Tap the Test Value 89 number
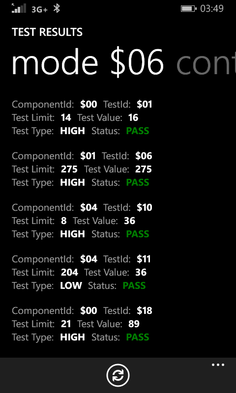This screenshot has width=236, height=393. click(x=134, y=324)
